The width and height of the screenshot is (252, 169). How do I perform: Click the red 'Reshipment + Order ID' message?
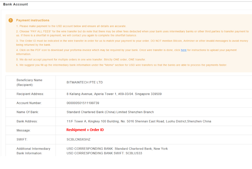click(85, 130)
